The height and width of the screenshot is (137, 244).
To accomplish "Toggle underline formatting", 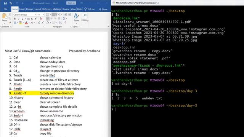I will [22, 19].
